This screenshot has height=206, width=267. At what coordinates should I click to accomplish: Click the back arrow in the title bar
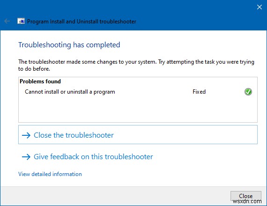coord(7,22)
